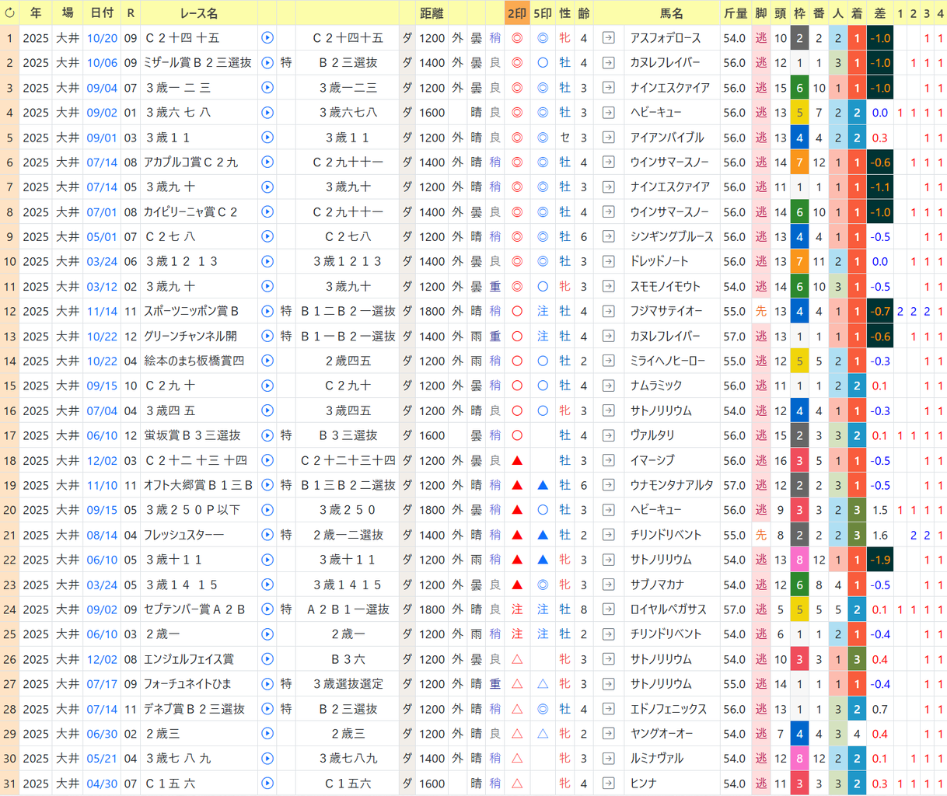Sort by the 日付 column header
Viewport: 947px width, 796px height.
coord(102,13)
